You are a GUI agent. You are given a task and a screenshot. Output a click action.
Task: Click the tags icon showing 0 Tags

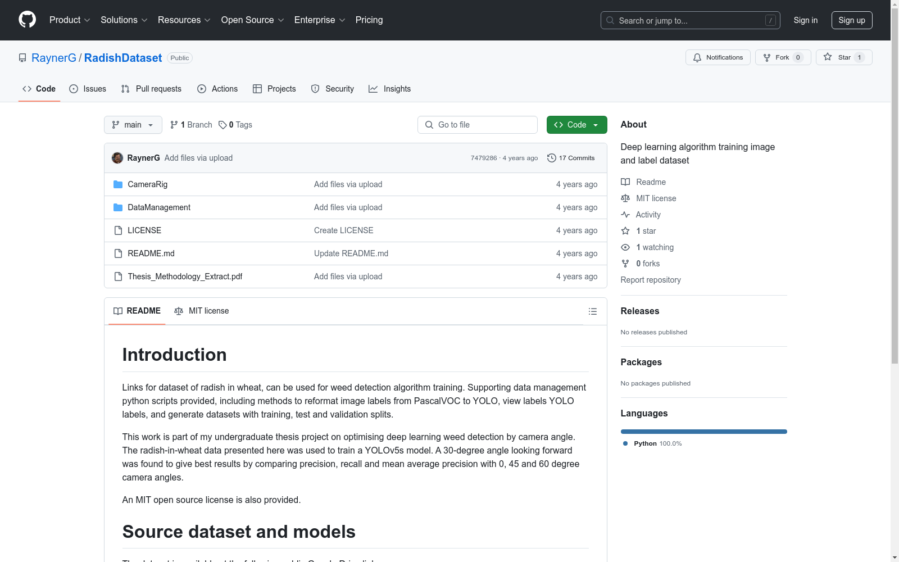click(x=223, y=125)
